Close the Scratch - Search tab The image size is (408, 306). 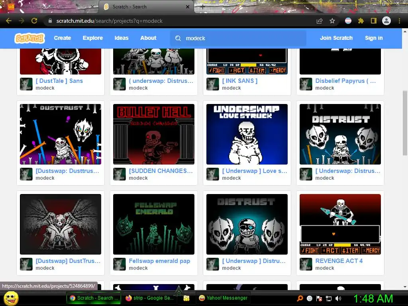tap(188, 7)
